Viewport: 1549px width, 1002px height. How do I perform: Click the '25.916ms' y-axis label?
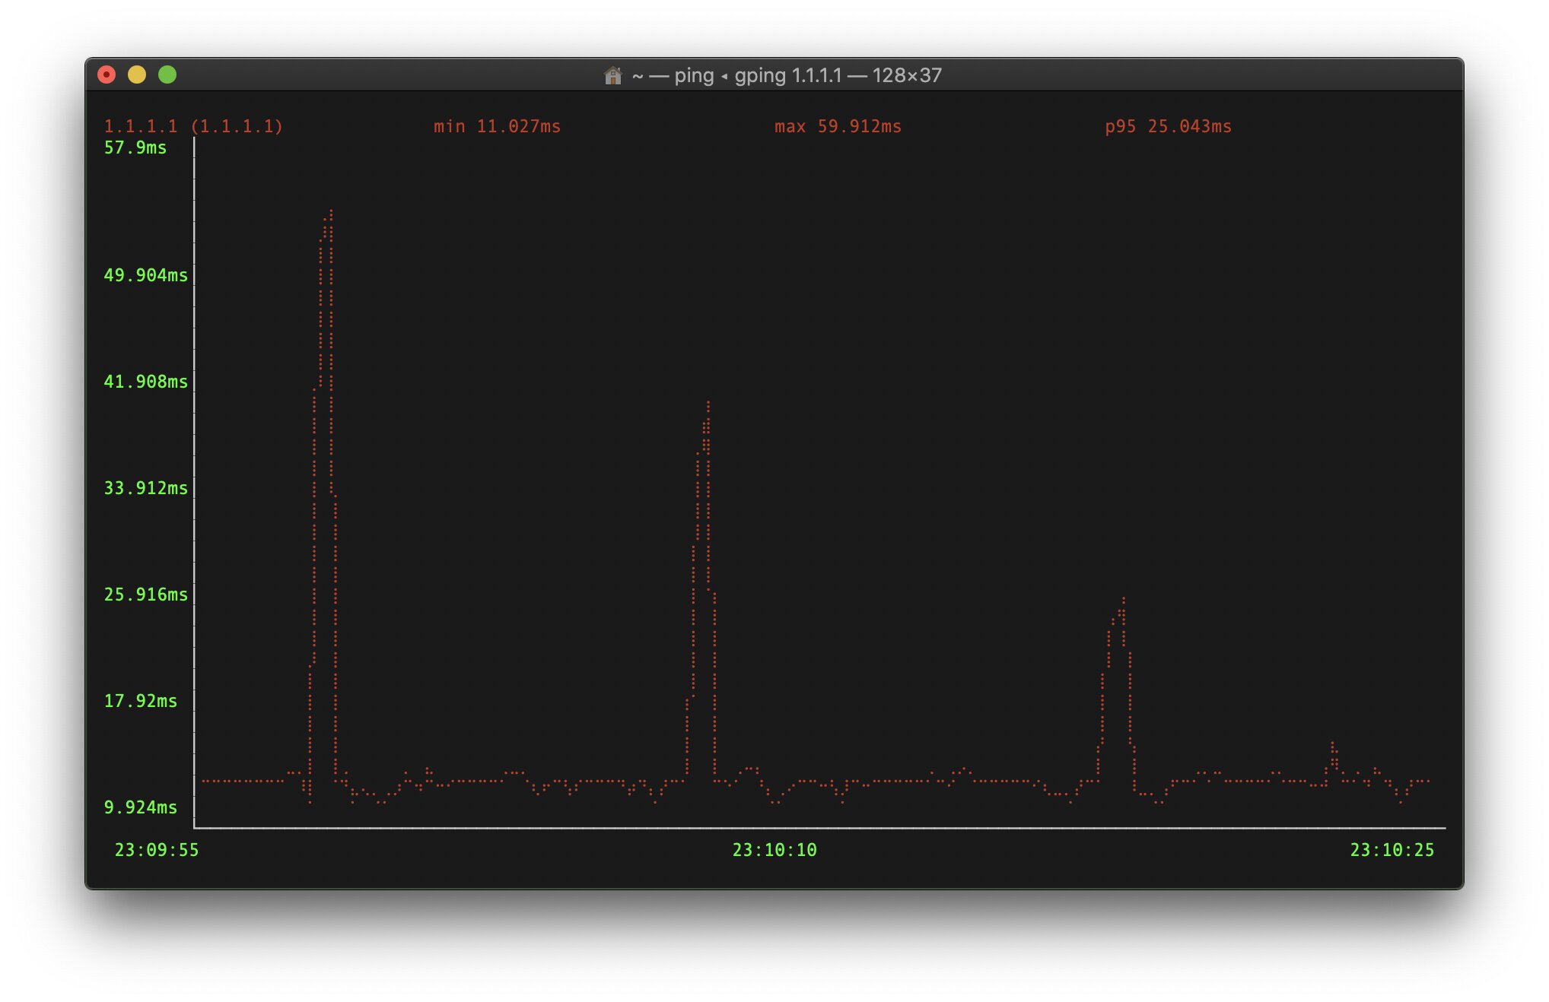click(x=145, y=595)
